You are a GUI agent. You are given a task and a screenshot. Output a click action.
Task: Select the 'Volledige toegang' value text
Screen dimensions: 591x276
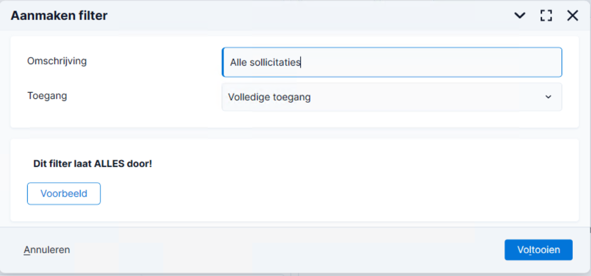coord(270,97)
